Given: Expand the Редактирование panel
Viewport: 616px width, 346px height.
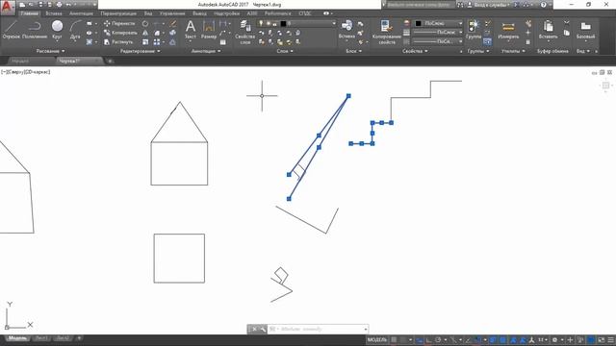Looking at the screenshot, I should point(140,51).
